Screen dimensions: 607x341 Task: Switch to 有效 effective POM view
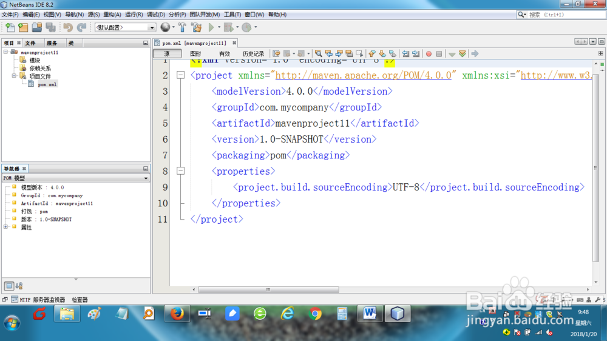(x=225, y=54)
